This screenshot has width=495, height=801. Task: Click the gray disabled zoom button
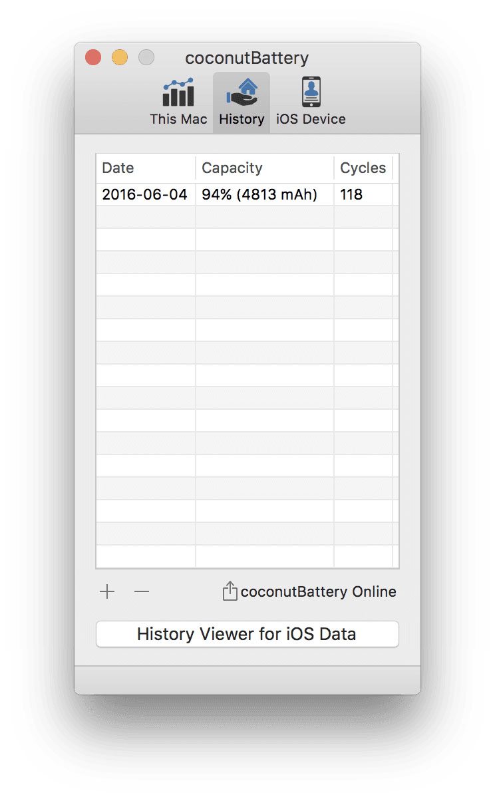pos(146,58)
